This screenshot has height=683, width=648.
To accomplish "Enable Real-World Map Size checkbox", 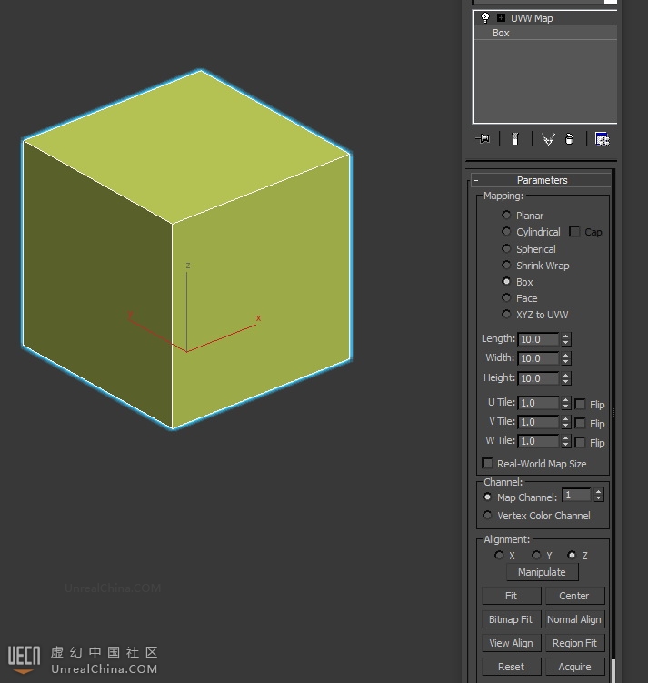I will (487, 463).
